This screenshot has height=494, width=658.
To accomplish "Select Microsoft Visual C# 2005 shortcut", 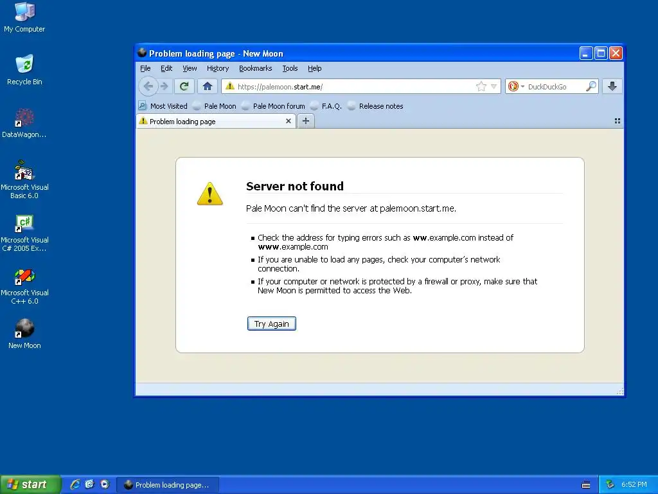I will point(24,233).
